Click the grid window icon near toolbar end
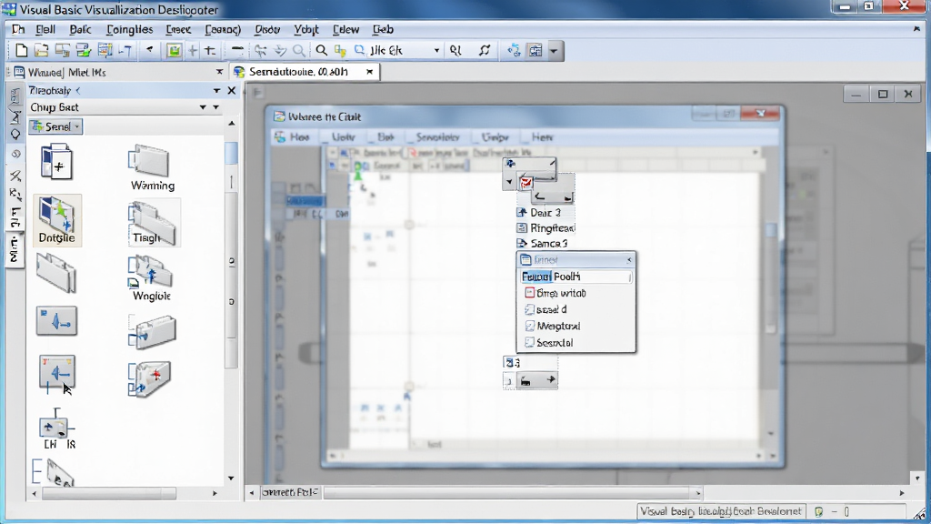Screen dimensions: 931x524 click(535, 51)
